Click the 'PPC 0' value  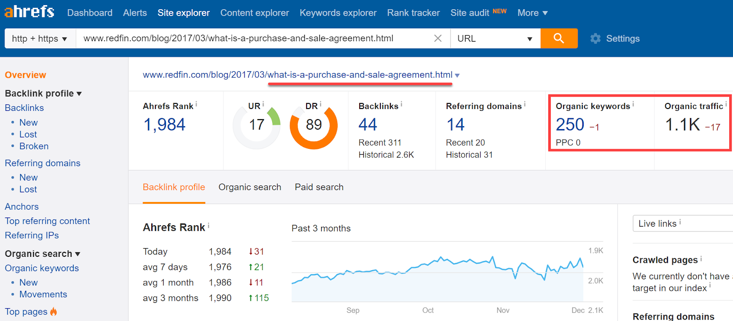coord(568,143)
